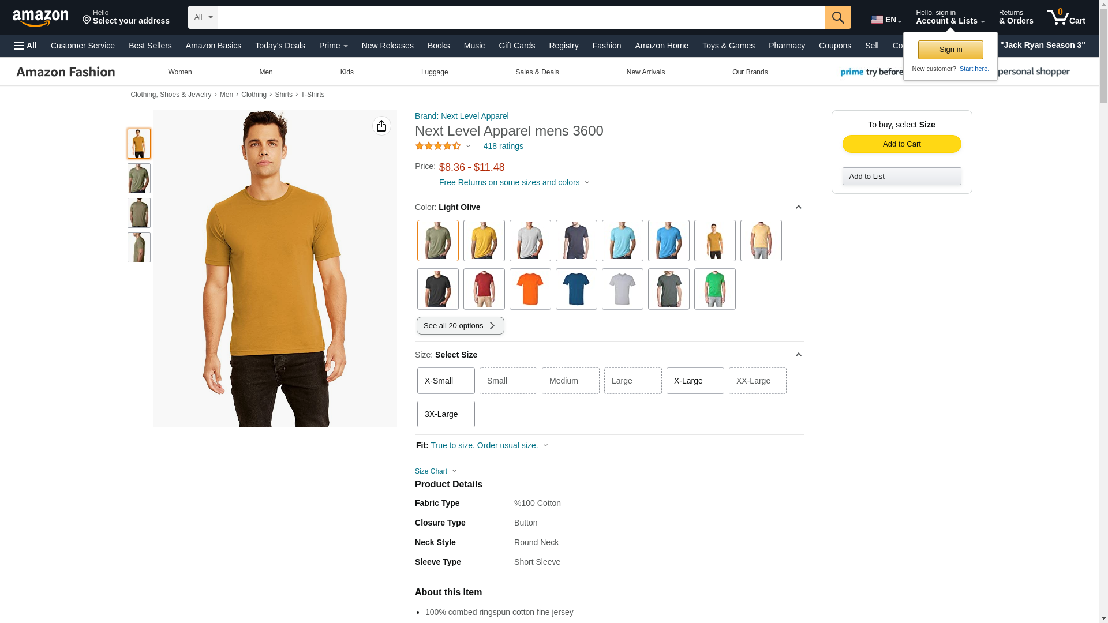1108x623 pixels.
Task: Open the star rating popover
Action: point(443,146)
